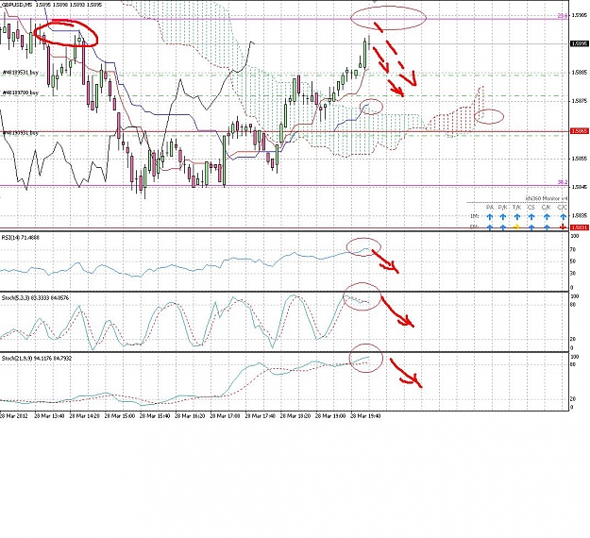590x538 pixels.
Task: Click the 1M row arrow under C/C
Action: tap(563, 217)
